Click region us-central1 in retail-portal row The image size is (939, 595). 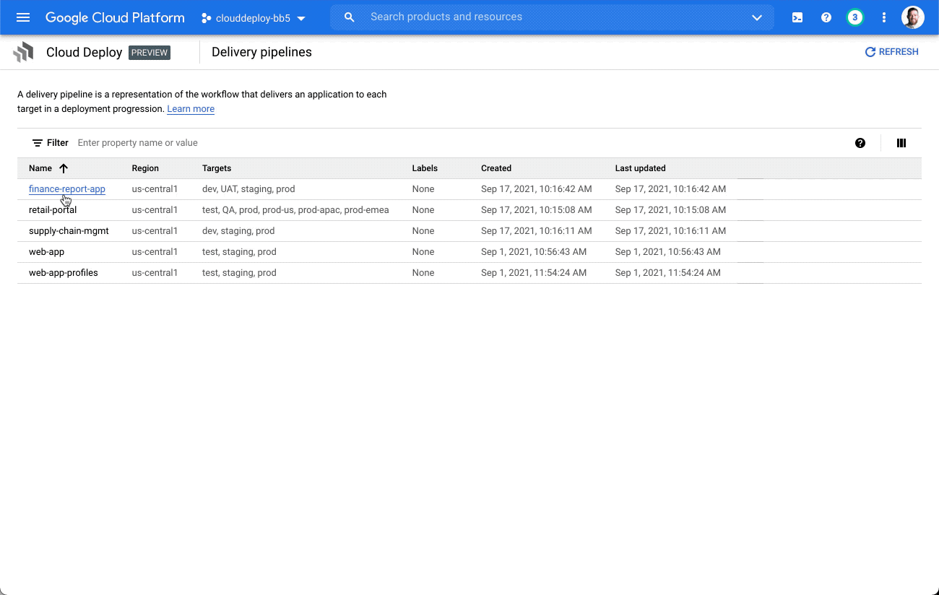(155, 210)
